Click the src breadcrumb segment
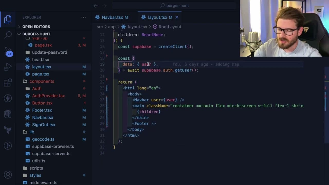 click(100, 27)
